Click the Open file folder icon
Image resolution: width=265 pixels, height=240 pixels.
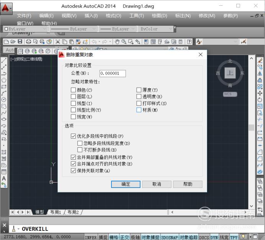[x=13, y=42]
